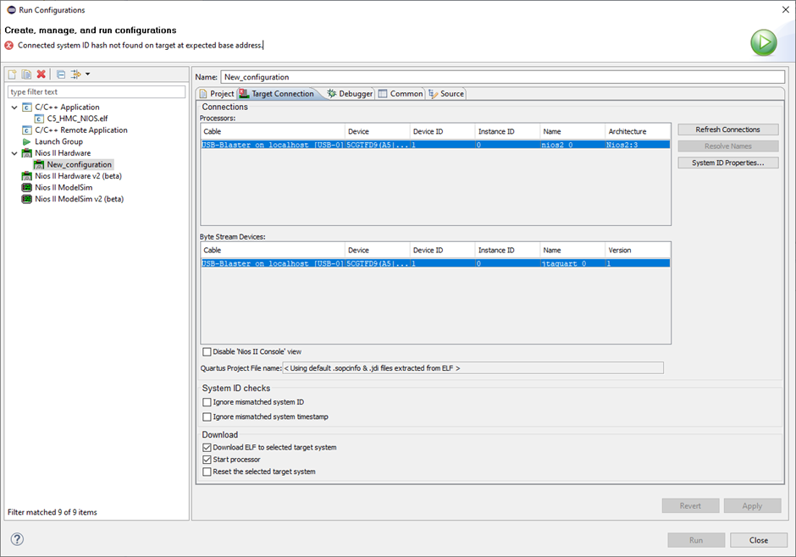Click the Collapse All icon in toolbar
796x557 pixels.
click(61, 74)
